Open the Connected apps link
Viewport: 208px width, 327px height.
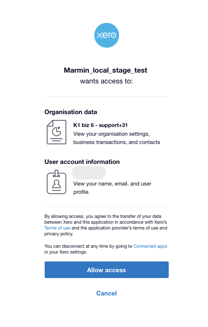150,246
